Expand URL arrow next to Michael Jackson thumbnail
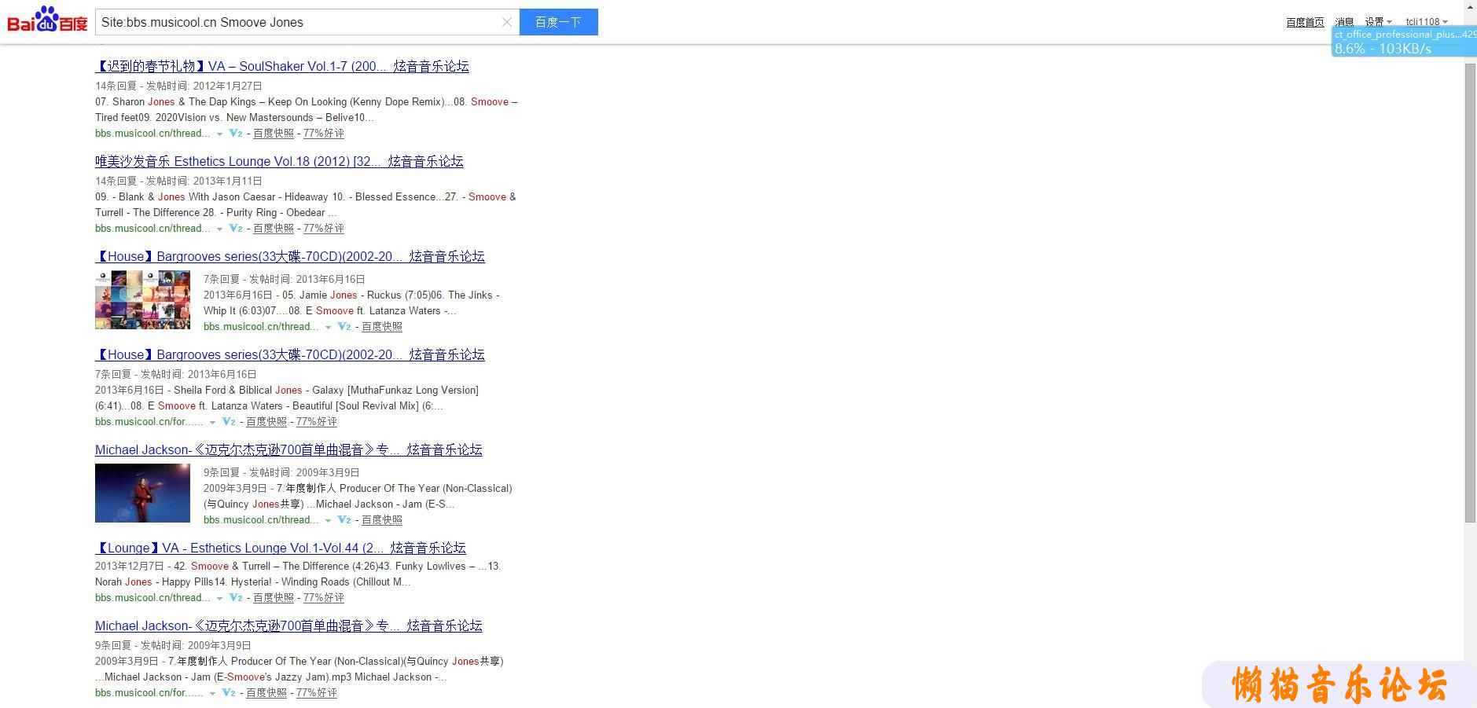 [328, 521]
